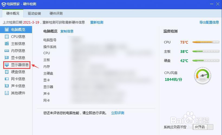
Task: Click the 硬盘 temperature bar
Action: (x=206, y=60)
